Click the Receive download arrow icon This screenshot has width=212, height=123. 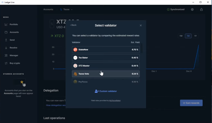pyautogui.click(x=6, y=48)
